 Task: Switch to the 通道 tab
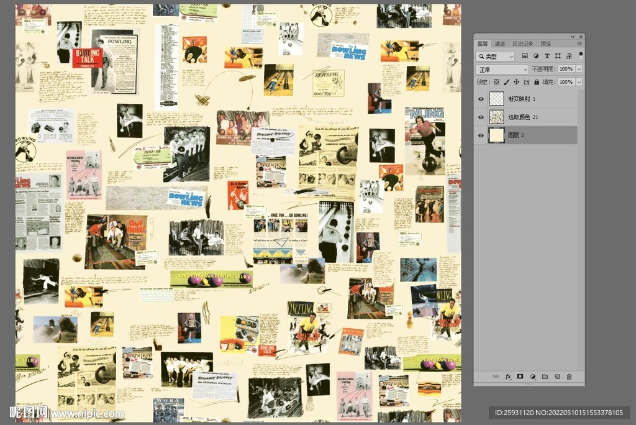[x=500, y=43]
